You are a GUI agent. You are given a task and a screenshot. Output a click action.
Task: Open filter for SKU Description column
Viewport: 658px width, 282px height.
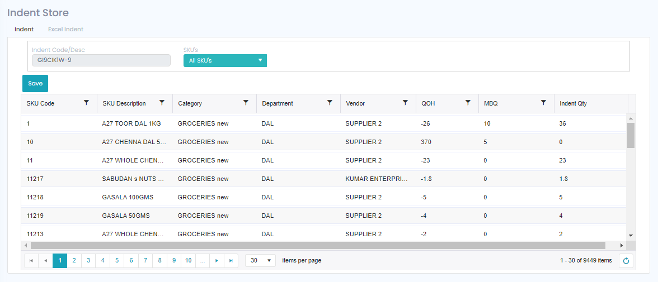click(162, 103)
